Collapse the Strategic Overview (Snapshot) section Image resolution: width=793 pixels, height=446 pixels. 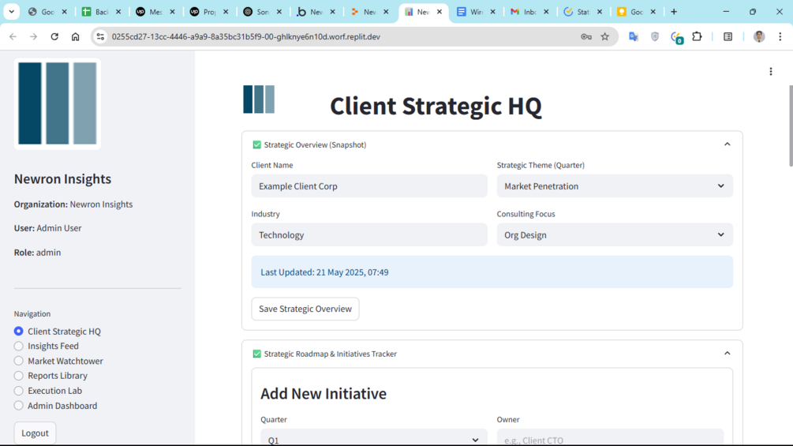728,144
